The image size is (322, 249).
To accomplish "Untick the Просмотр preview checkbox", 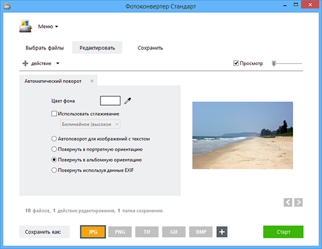I will tap(236, 63).
